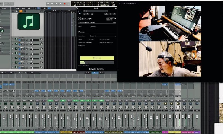Screen dimensions: 223x134
Task: Start playback with the Play button
Action: [x=61, y=4]
